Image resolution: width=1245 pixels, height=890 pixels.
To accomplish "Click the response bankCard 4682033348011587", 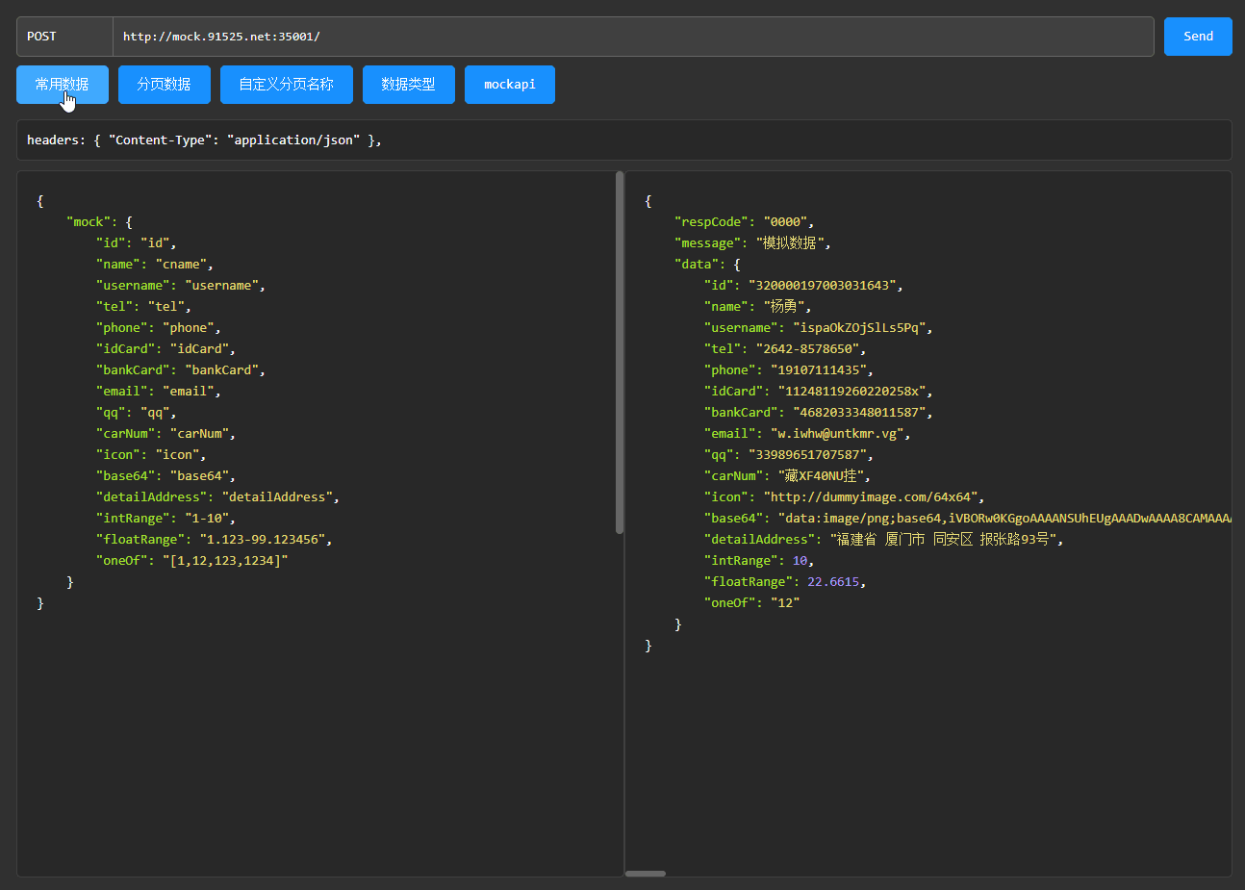I will [x=859, y=413].
